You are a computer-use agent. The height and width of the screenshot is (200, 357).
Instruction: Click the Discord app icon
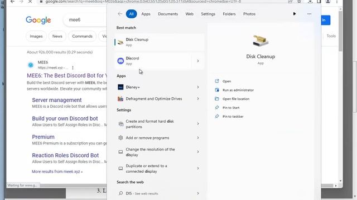coord(120,61)
